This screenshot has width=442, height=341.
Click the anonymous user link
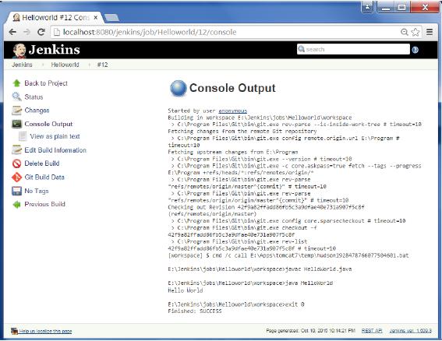click(x=233, y=111)
